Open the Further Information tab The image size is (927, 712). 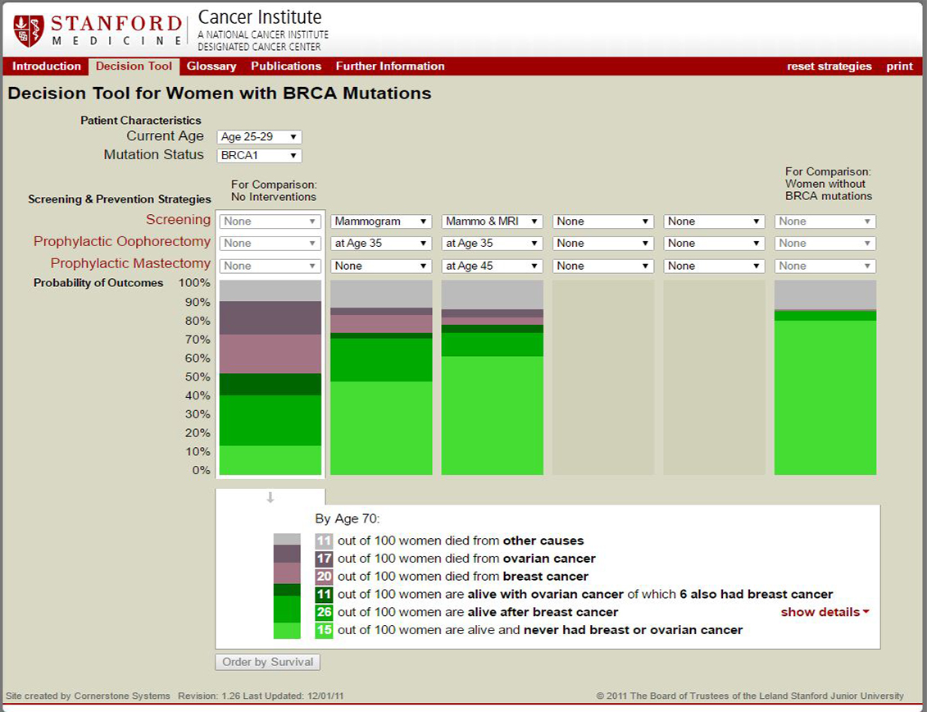tap(390, 66)
